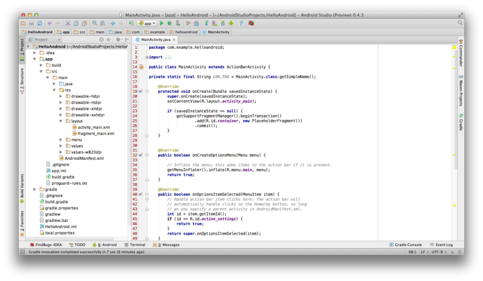This screenshot has height=281, width=483.
Task: Switch to the MainActivity.java tab
Action: [x=156, y=39]
